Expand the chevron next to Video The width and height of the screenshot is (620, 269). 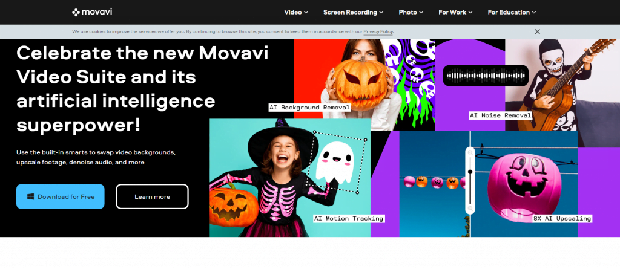(x=306, y=13)
